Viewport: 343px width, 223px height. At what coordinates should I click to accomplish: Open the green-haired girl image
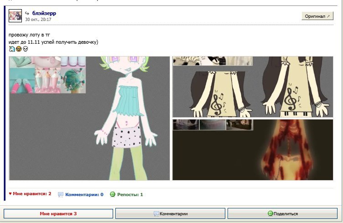tap(89, 118)
